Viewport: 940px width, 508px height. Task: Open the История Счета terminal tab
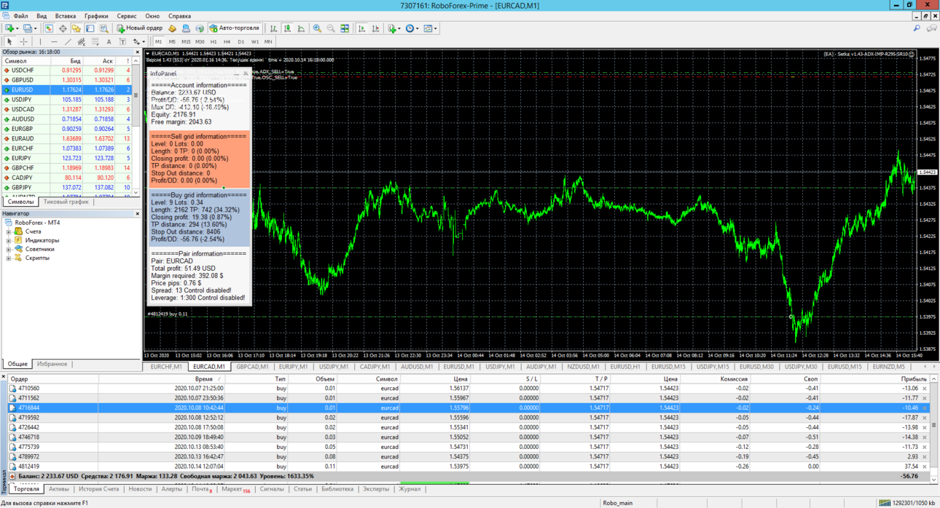[98, 489]
